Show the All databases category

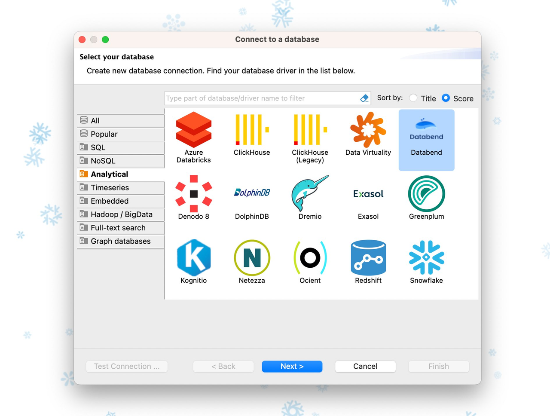tap(121, 121)
